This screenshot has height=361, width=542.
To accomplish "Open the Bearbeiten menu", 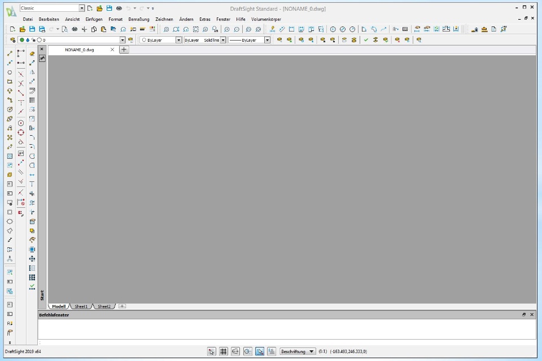I will 49,19.
